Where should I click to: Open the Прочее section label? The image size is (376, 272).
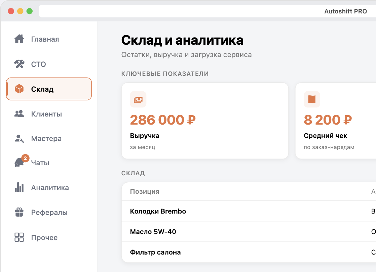point(44,237)
